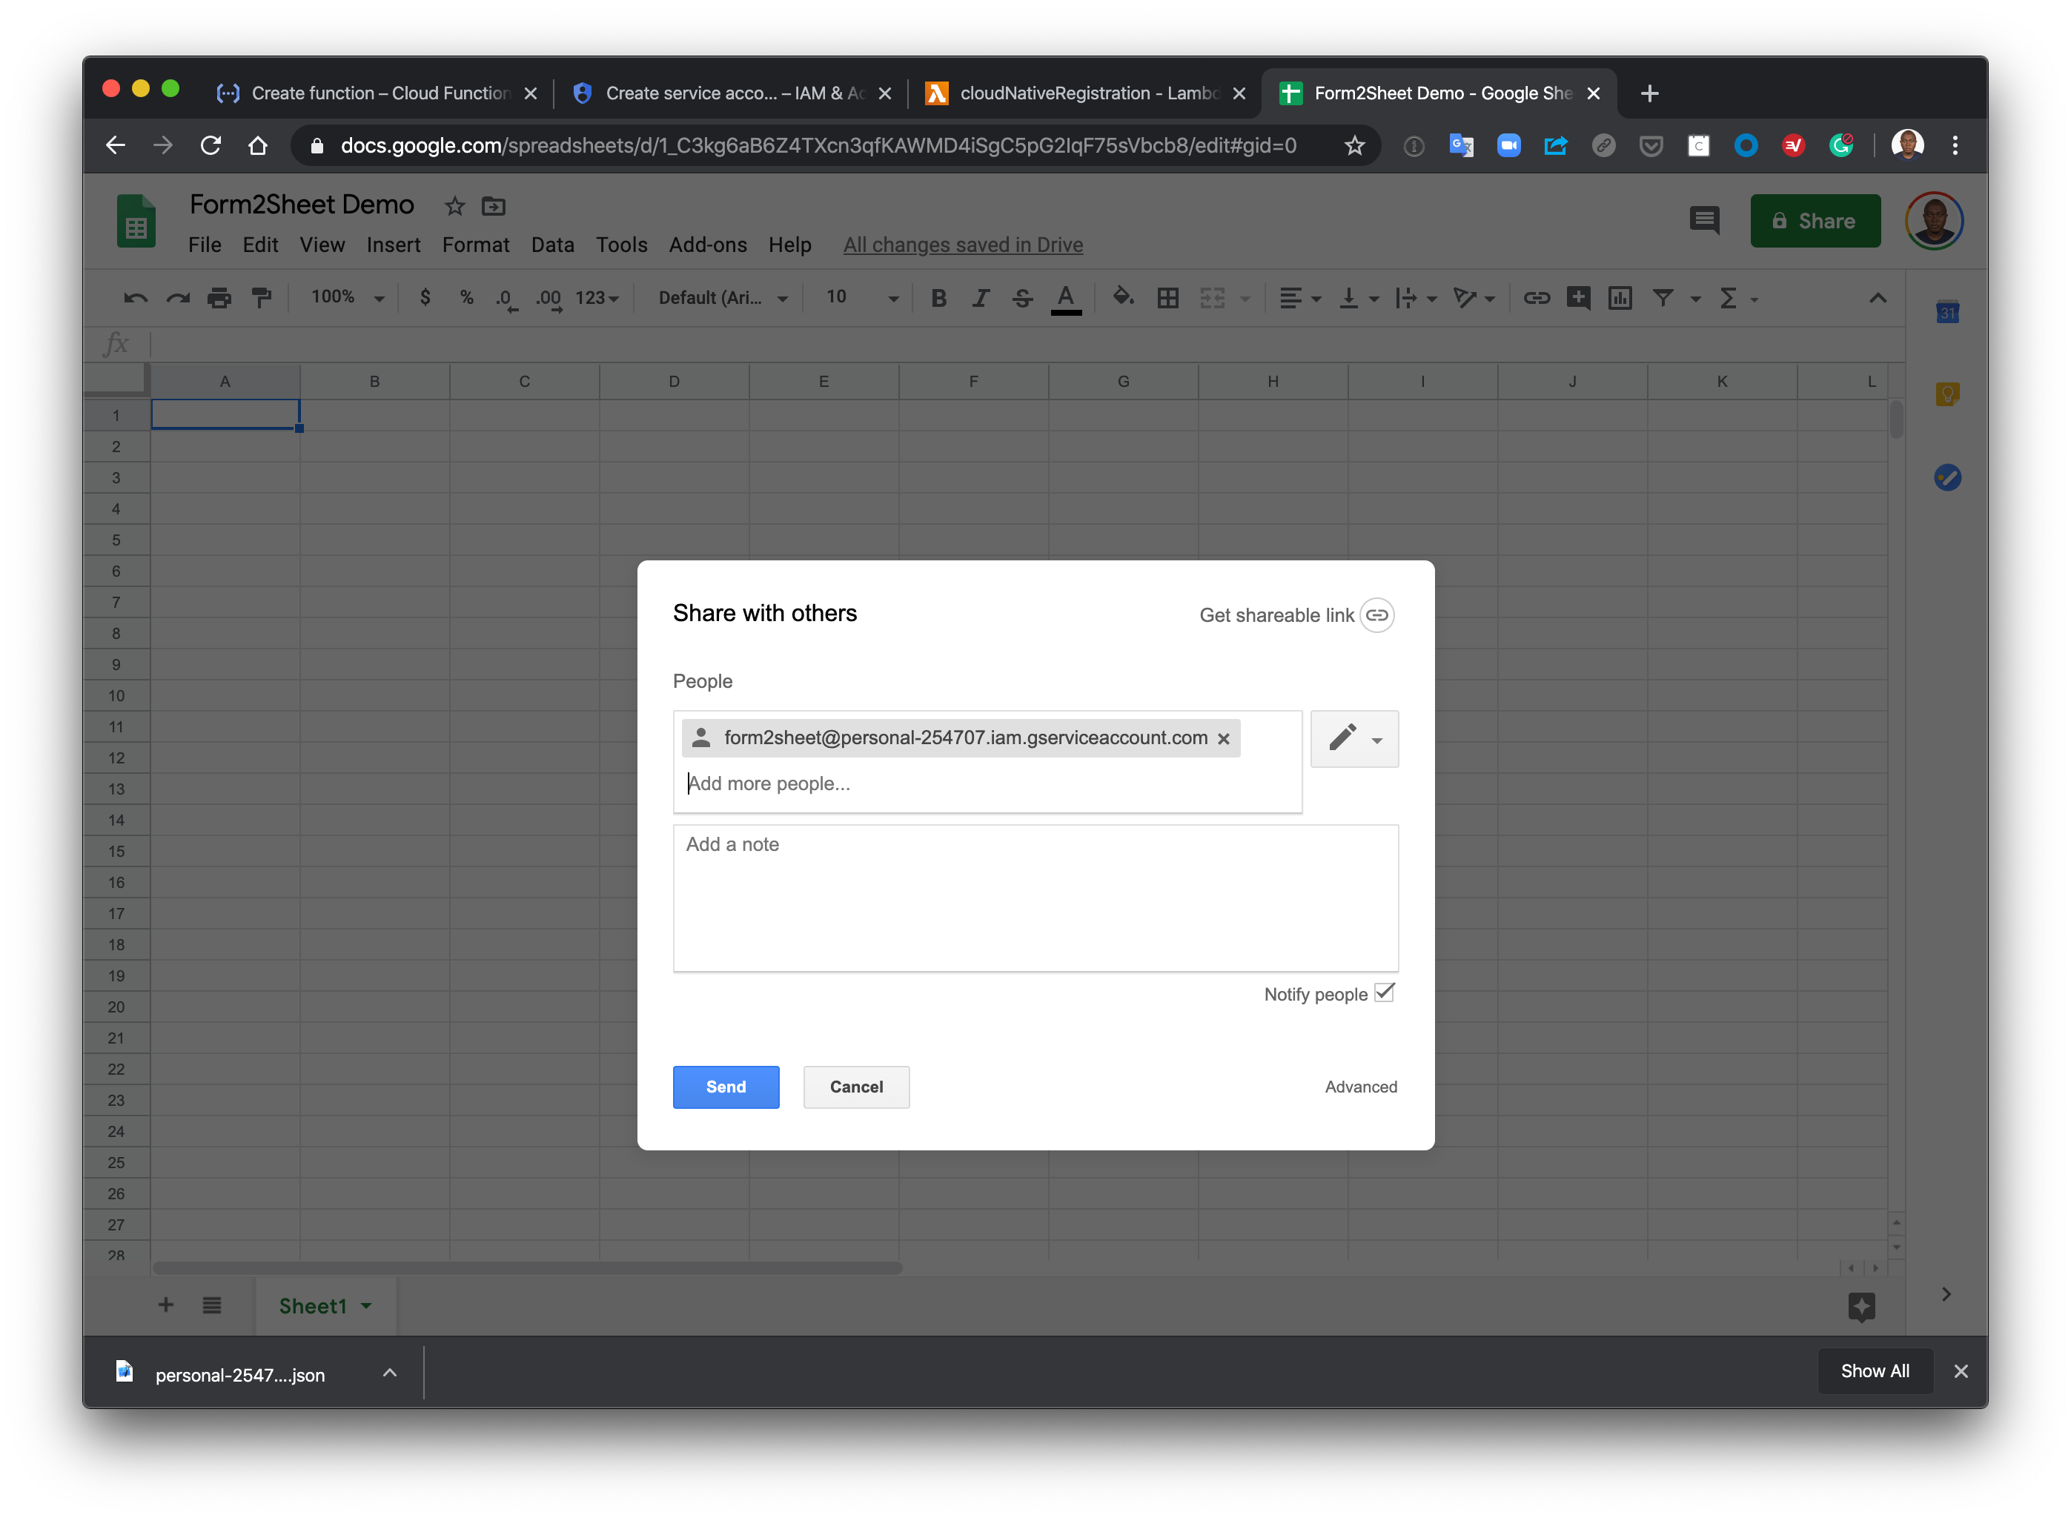Pick a text color swatch
2071x1518 pixels.
click(1066, 298)
